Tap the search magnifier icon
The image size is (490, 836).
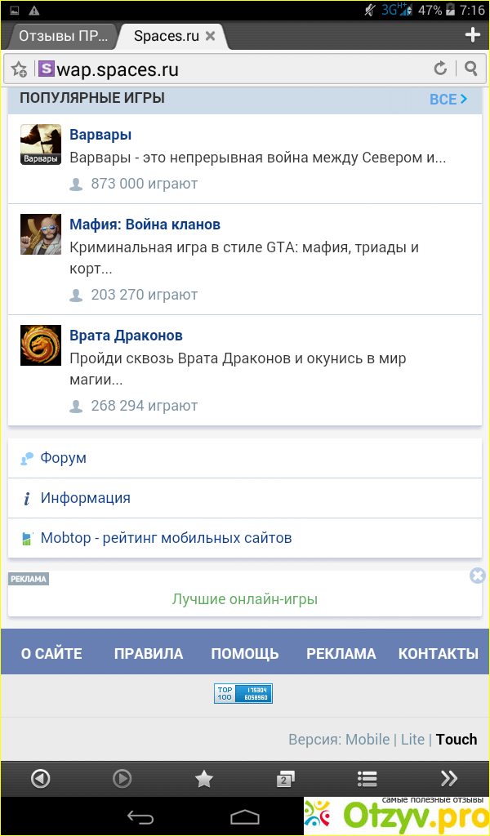[471, 69]
